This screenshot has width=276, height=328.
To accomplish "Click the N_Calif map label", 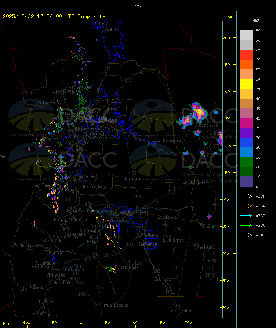I will (x=115, y=101).
